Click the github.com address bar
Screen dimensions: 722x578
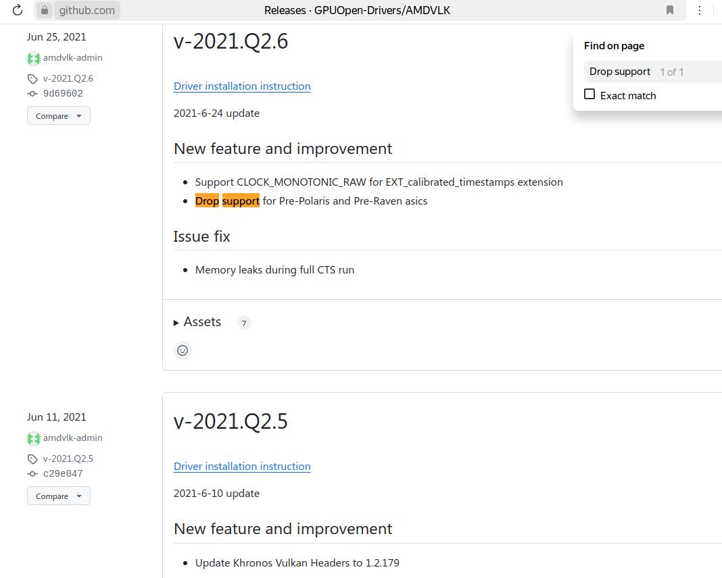click(87, 10)
